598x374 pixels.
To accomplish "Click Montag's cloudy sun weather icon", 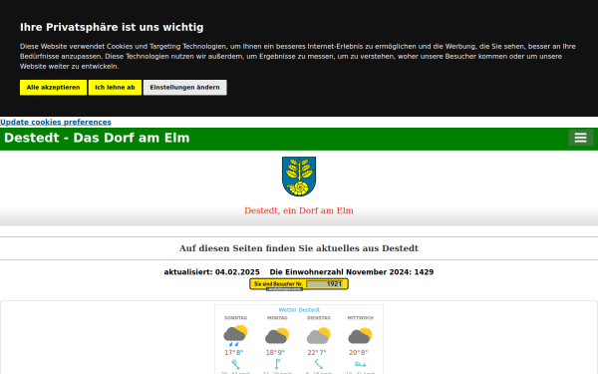I will [x=277, y=335].
